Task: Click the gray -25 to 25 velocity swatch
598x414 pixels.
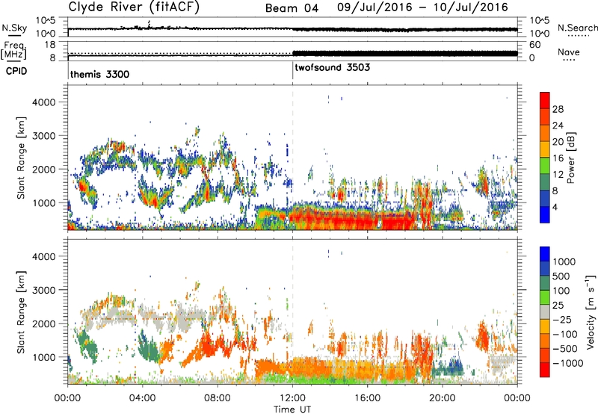Action: tap(545, 312)
